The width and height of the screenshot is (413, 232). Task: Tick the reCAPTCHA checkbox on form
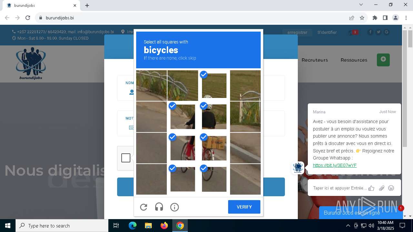point(126,158)
